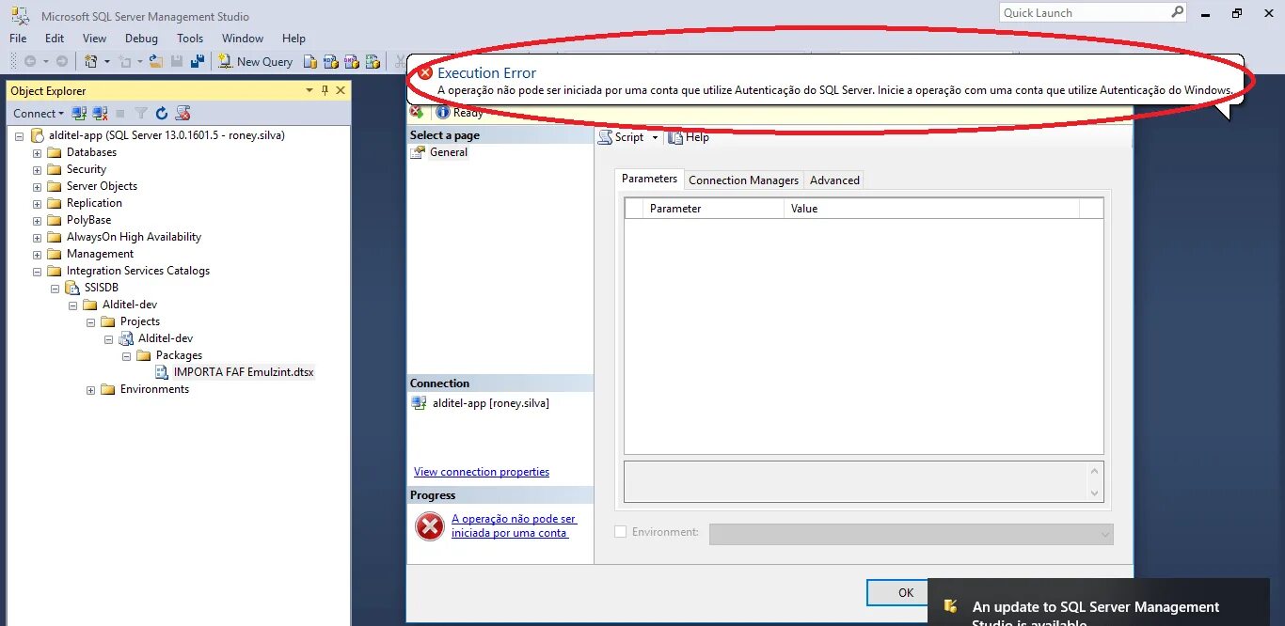Click the Database Engine Query icon
1285x626 pixels.
[310, 61]
